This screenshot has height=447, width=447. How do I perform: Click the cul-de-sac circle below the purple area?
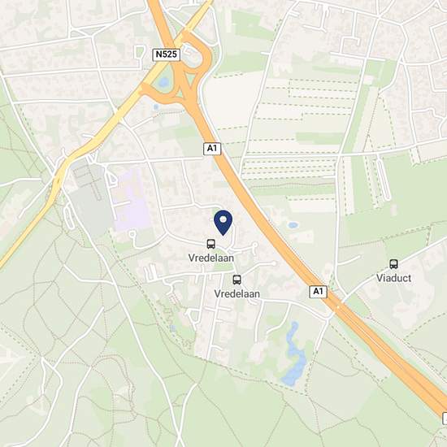(132, 234)
